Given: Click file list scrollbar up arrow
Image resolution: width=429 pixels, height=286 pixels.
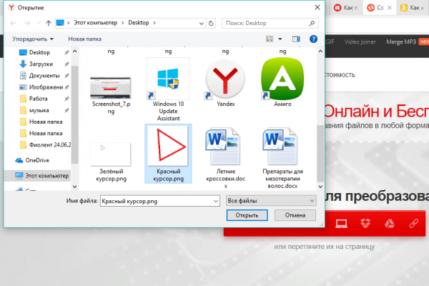Looking at the screenshot, I should (x=320, y=51).
